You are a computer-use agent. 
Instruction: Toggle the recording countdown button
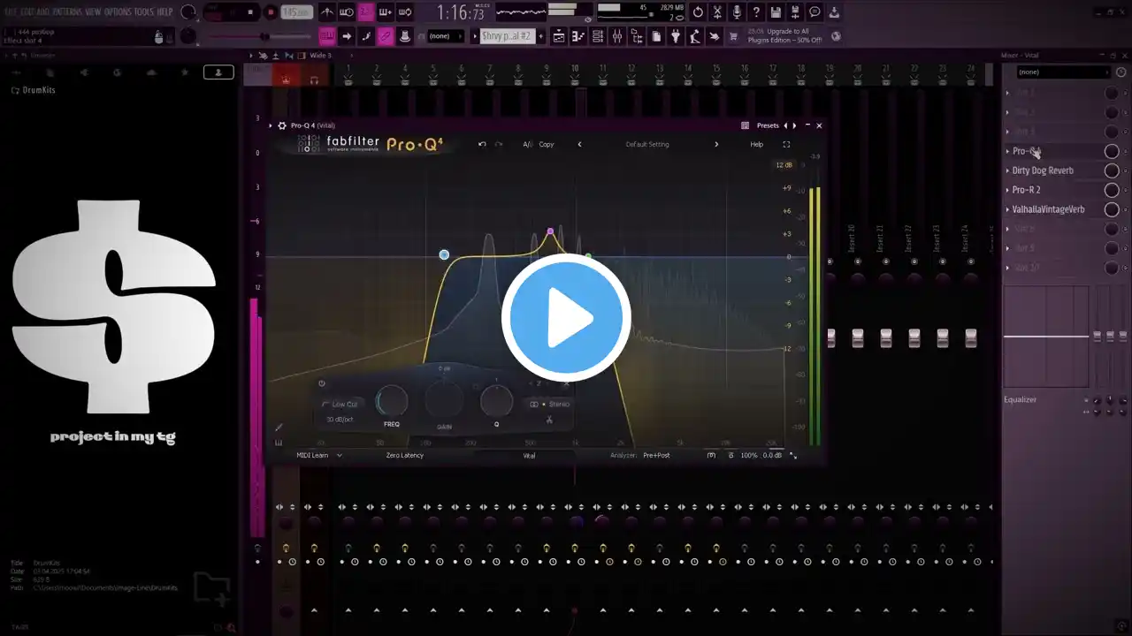click(366, 12)
